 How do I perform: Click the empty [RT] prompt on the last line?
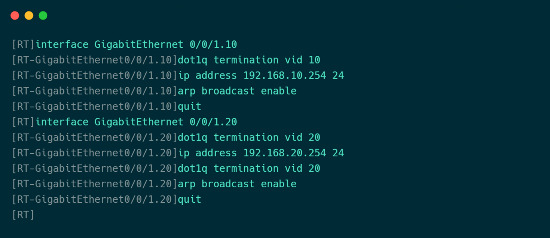pos(23,215)
